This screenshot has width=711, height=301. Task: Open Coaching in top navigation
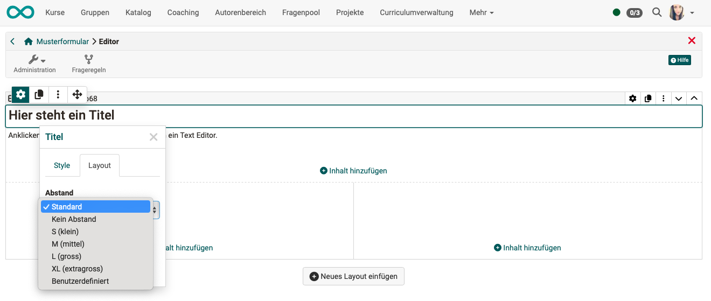[x=183, y=12]
